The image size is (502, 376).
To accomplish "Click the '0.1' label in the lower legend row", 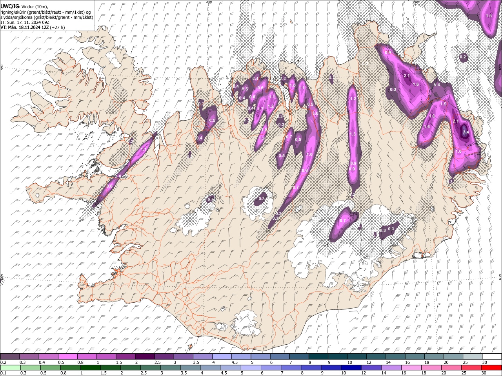I will click(2, 373).
